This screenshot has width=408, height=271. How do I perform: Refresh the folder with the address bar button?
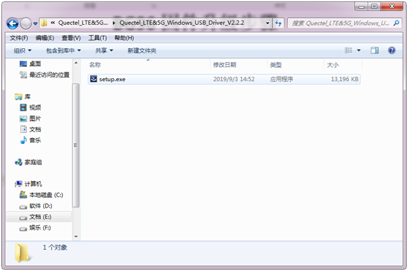(x=278, y=23)
